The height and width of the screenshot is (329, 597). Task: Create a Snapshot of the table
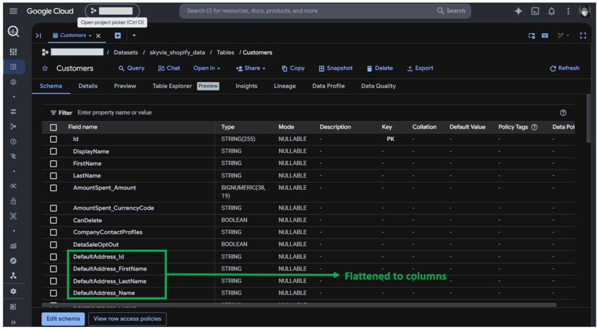click(x=335, y=68)
